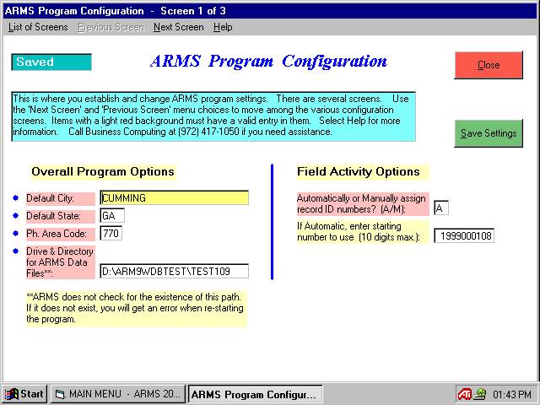
Task: Click the blue bullet beside Drive & Directory
Action: [x=15, y=251]
